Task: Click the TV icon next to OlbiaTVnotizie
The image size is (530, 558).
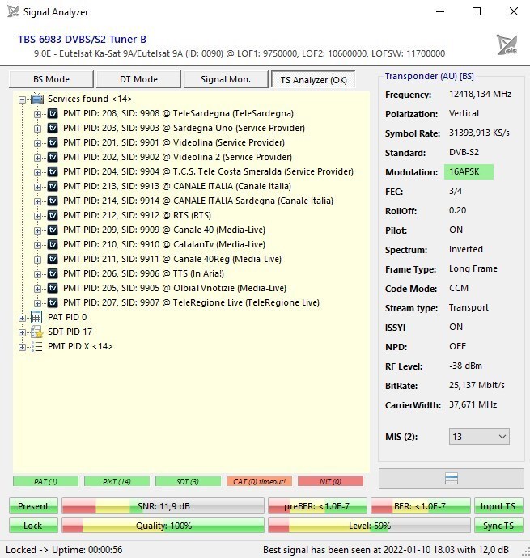Action: click(53, 288)
